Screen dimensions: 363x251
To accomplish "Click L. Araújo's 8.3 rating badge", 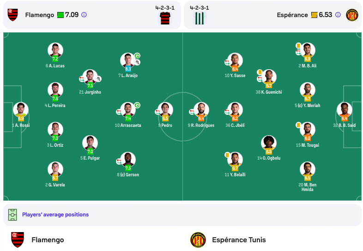I will tap(128, 69).
